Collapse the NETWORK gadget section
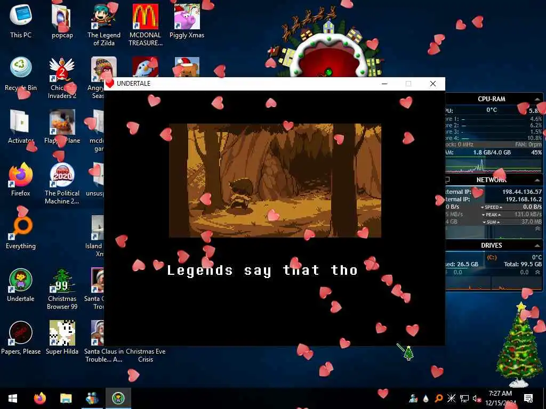This screenshot has width=546, height=409. click(537, 180)
